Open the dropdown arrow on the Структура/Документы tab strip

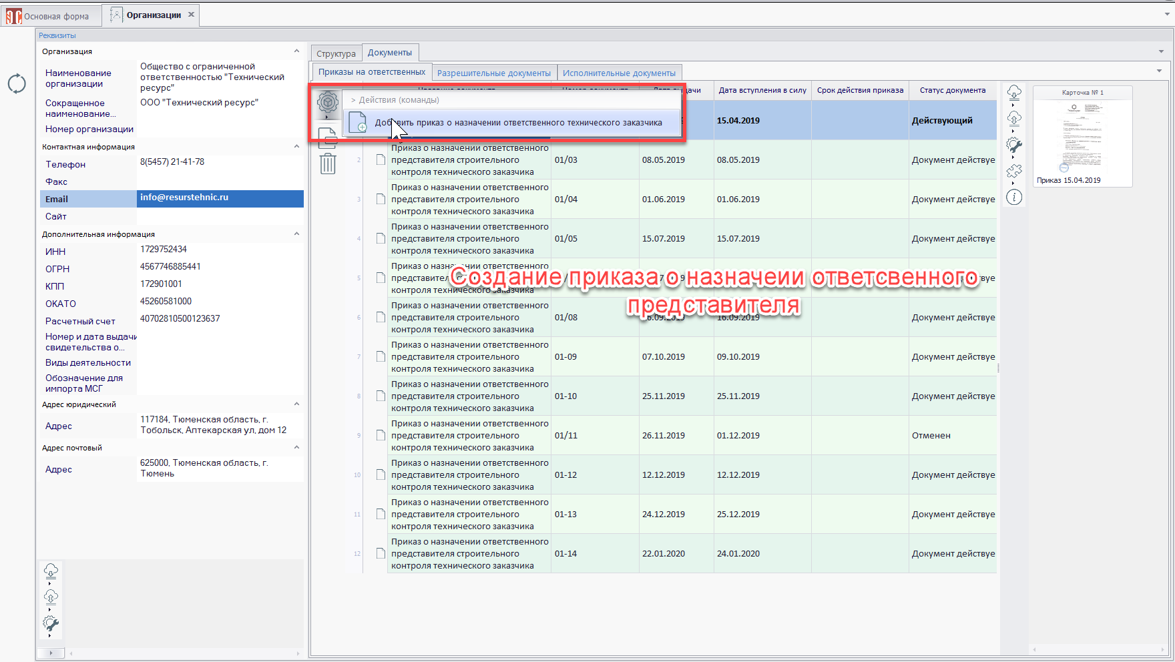point(1162,51)
